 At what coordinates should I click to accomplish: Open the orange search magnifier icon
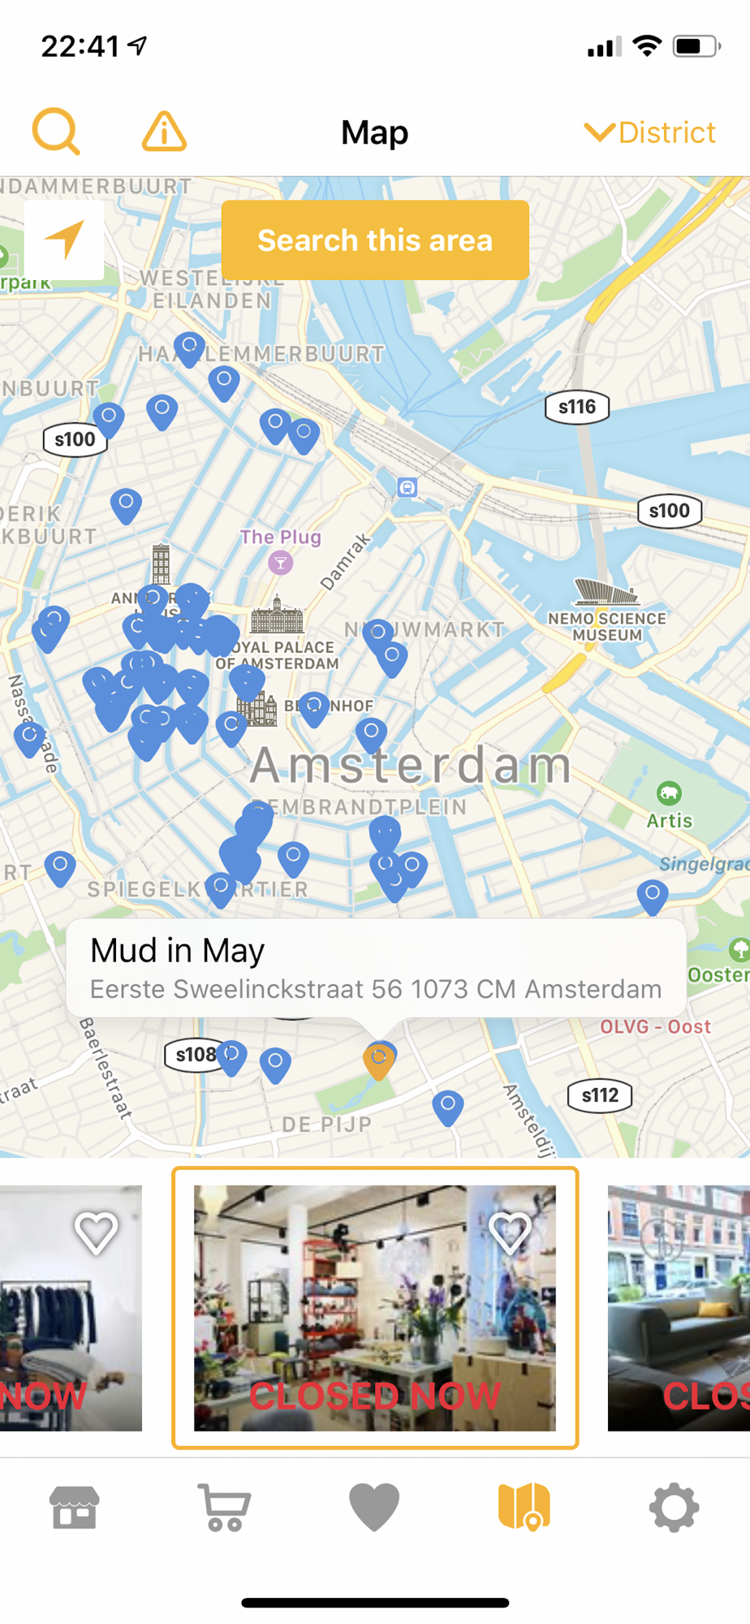(56, 131)
